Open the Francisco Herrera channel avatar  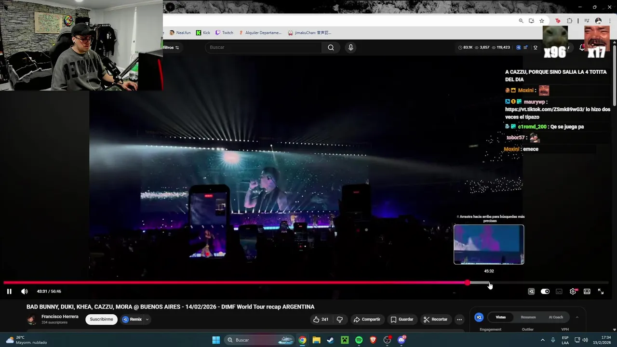pos(32,320)
